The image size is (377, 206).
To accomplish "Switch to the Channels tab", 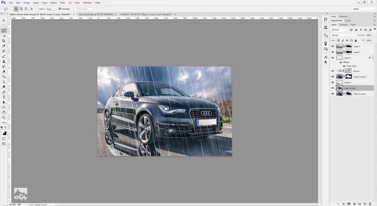I will point(343,24).
